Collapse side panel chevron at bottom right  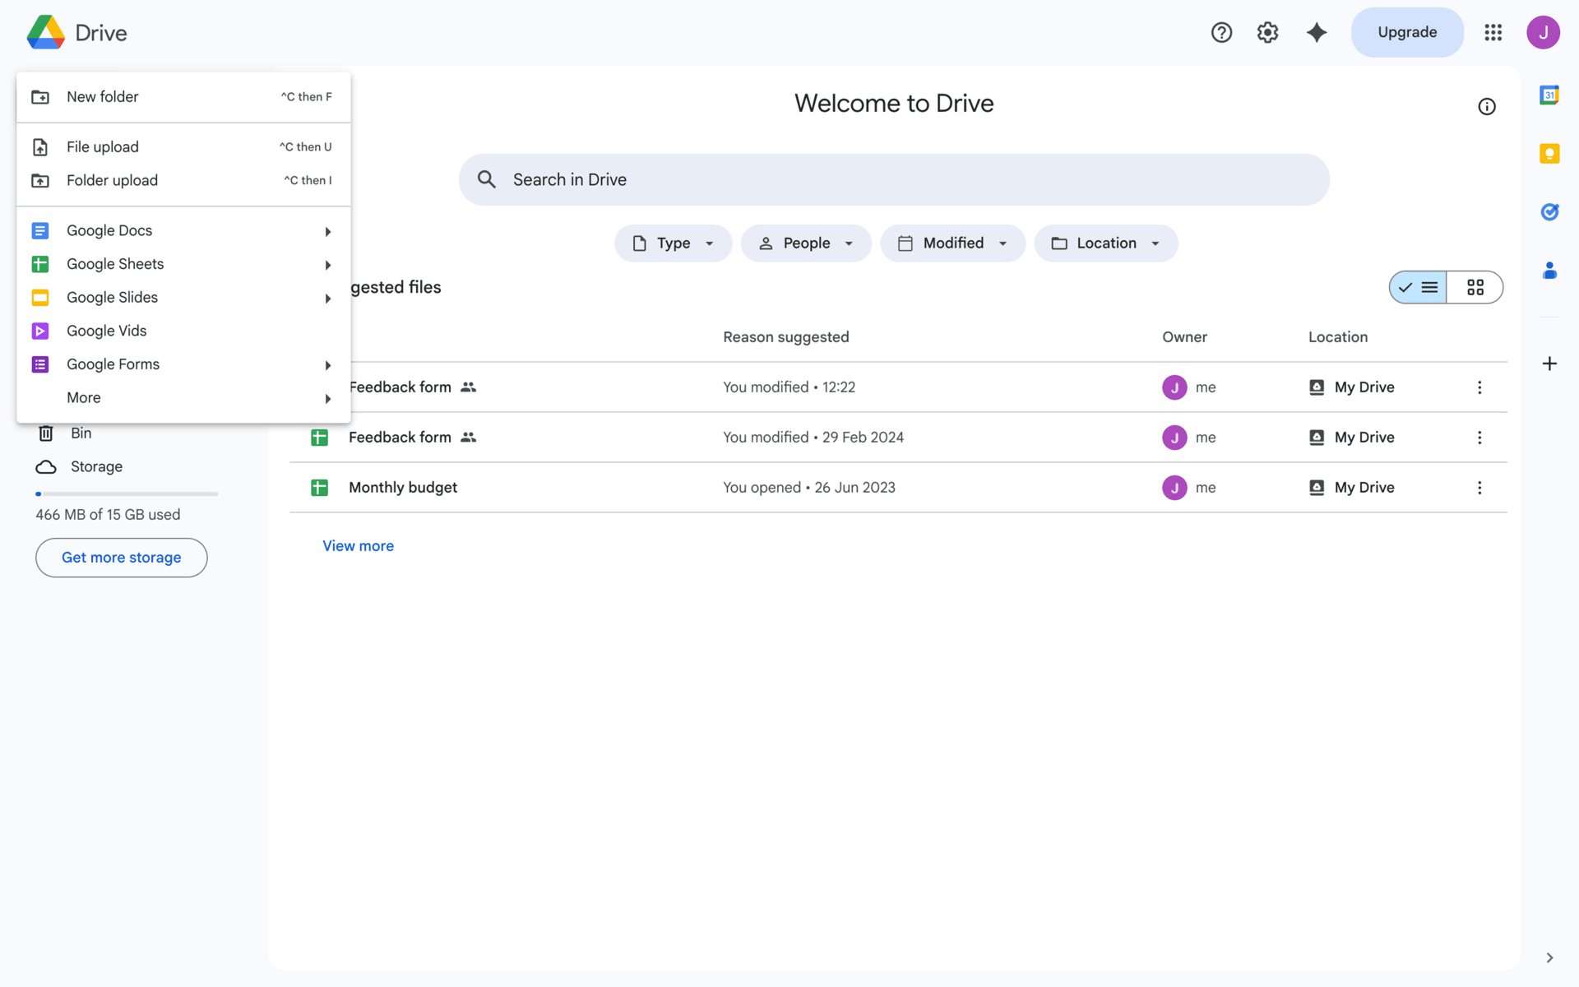tap(1549, 957)
